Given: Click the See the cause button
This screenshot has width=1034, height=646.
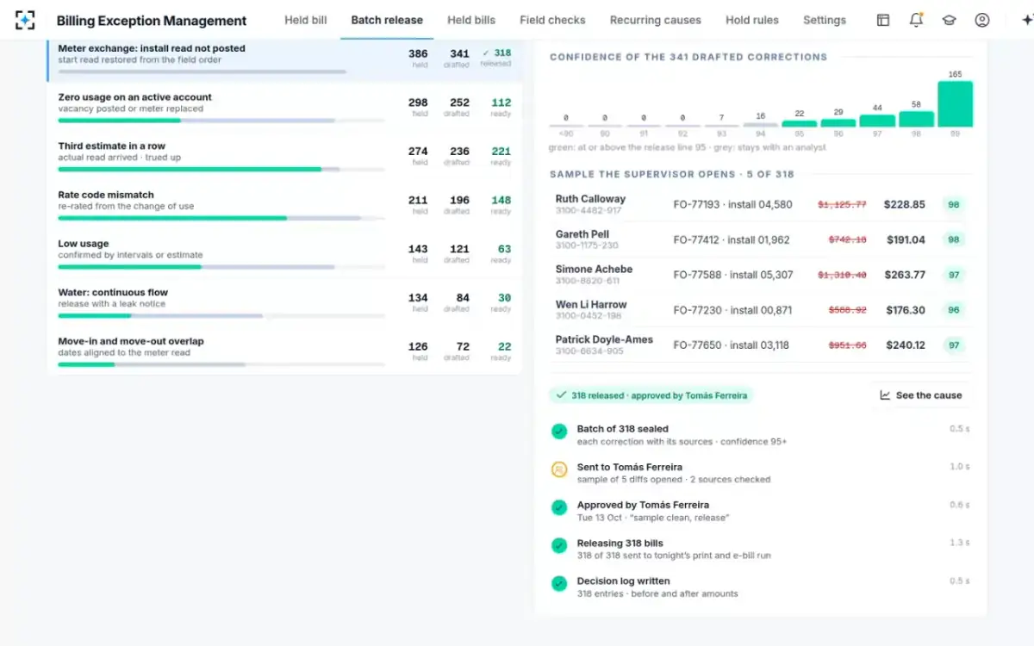Looking at the screenshot, I should (920, 395).
